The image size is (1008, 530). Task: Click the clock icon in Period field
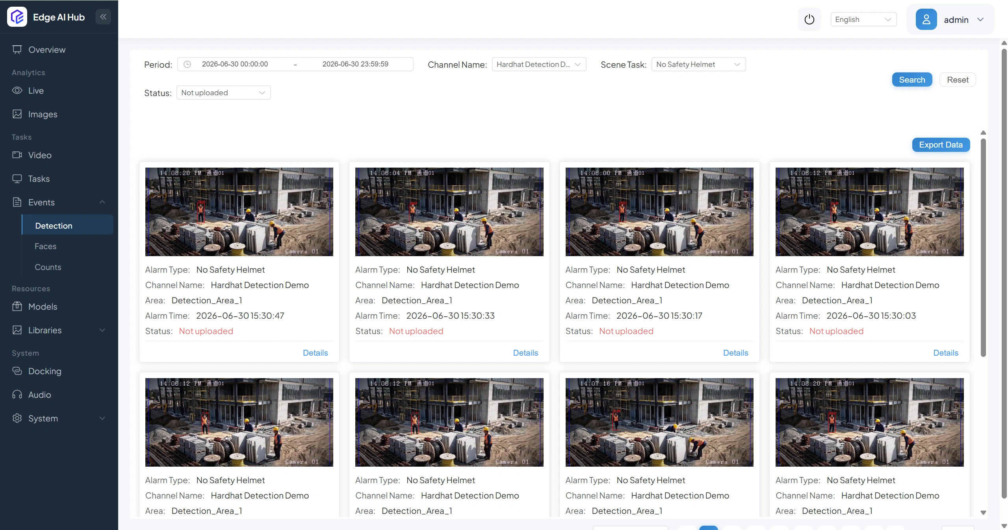(187, 64)
